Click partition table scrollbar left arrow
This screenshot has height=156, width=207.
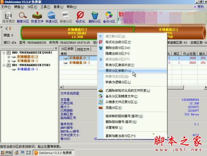pos(61,87)
